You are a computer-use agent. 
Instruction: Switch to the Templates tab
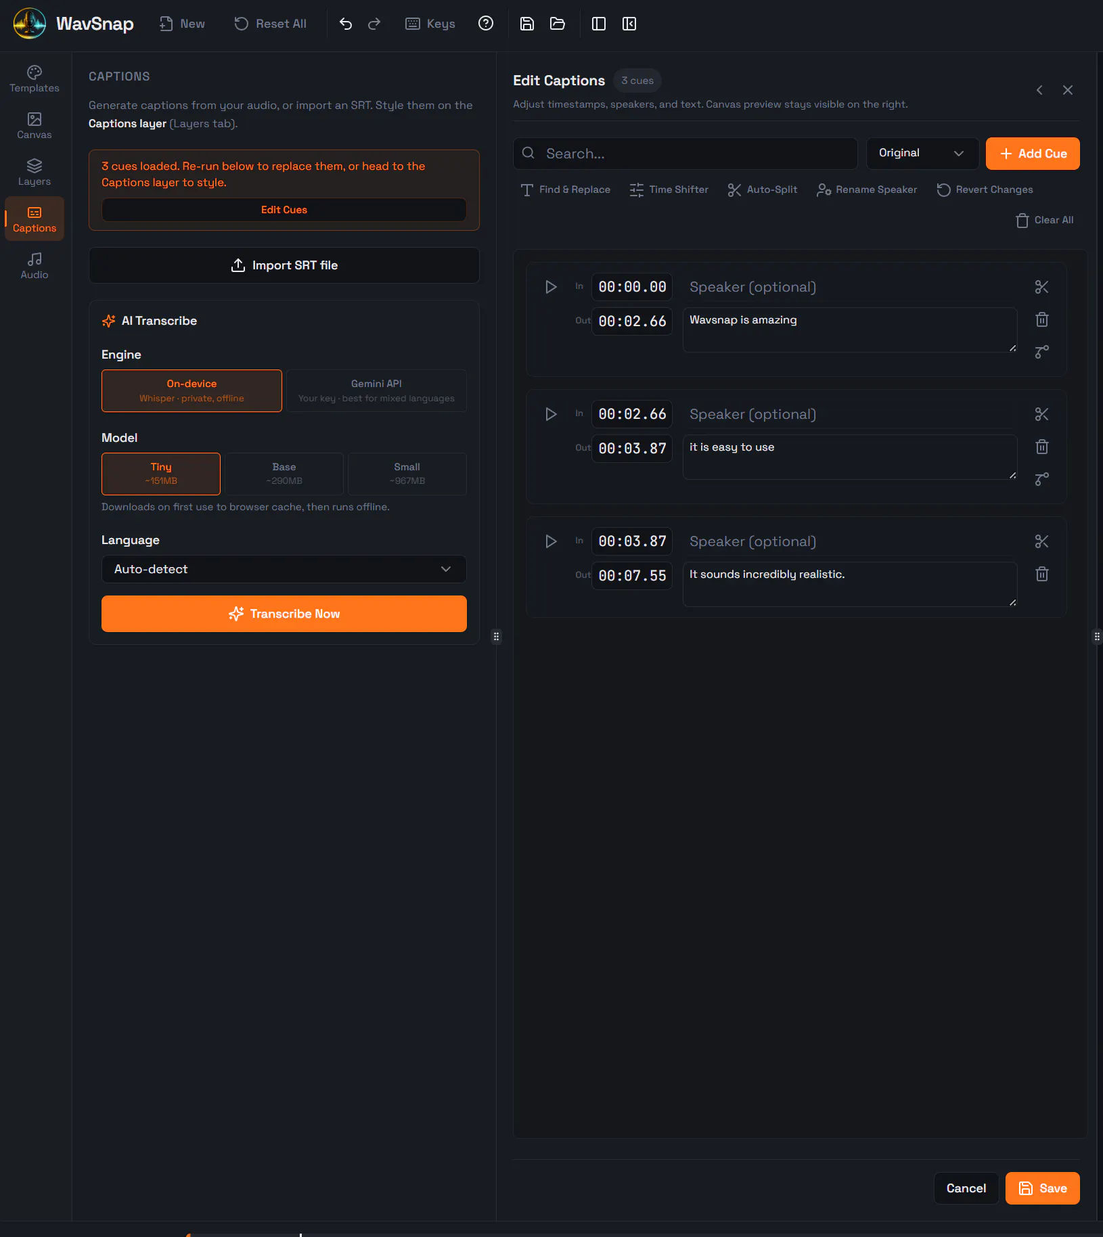coord(35,79)
